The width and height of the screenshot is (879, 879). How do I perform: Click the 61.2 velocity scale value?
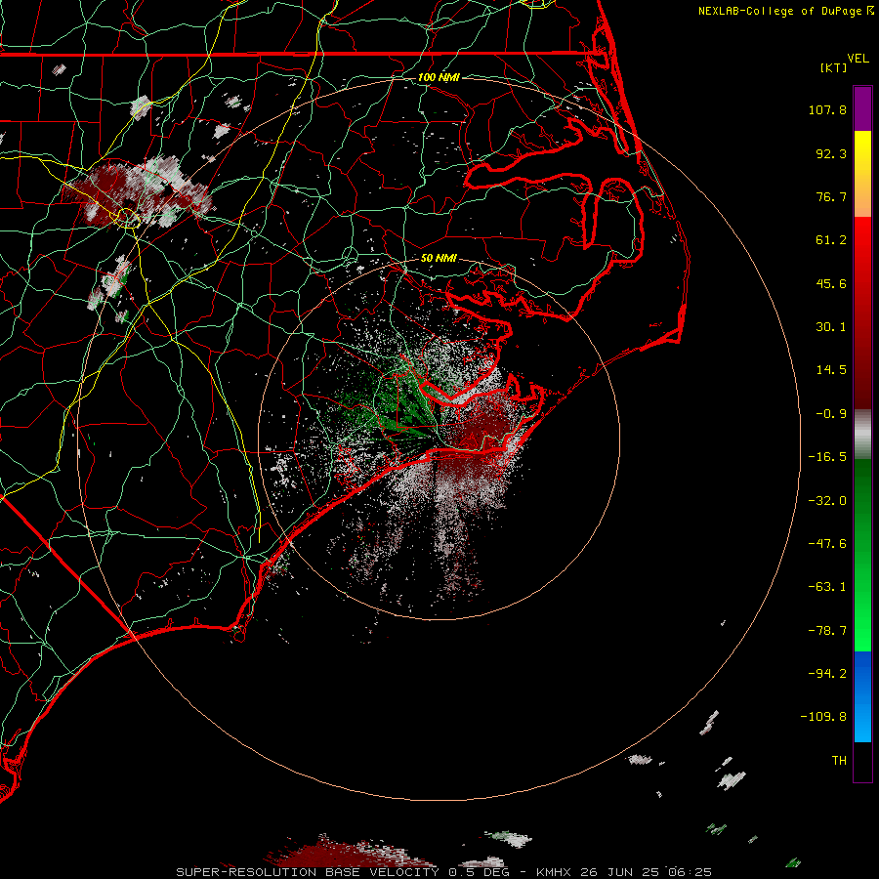pos(831,240)
